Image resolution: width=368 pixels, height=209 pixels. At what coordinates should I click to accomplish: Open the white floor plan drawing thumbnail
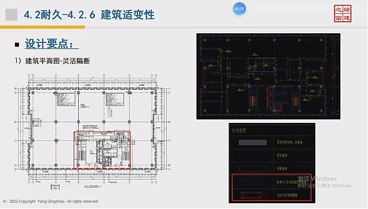coord(92,131)
